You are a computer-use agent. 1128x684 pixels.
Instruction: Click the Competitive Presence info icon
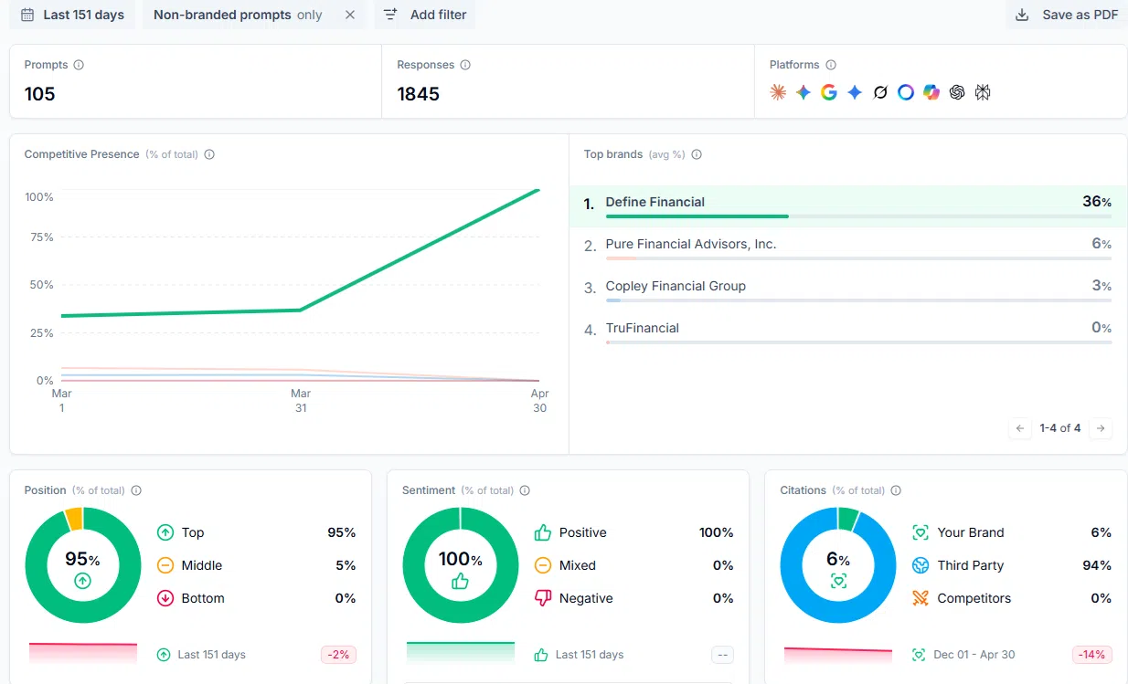(209, 154)
